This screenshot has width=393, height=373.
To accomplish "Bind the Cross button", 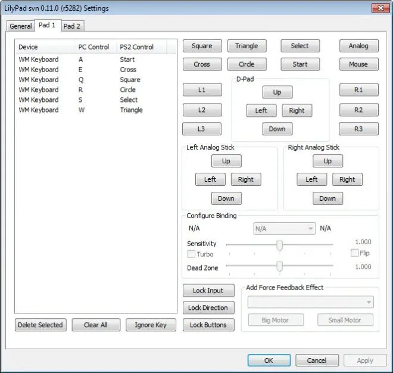I will point(202,64).
